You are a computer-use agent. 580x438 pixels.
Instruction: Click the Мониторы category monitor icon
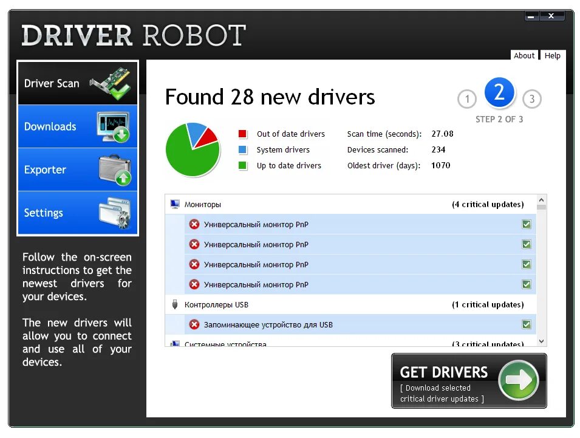(174, 204)
